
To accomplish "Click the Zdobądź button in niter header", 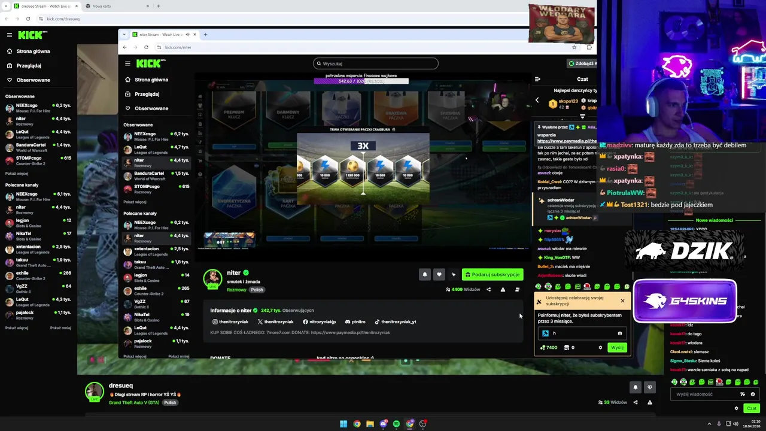I will 582,63.
